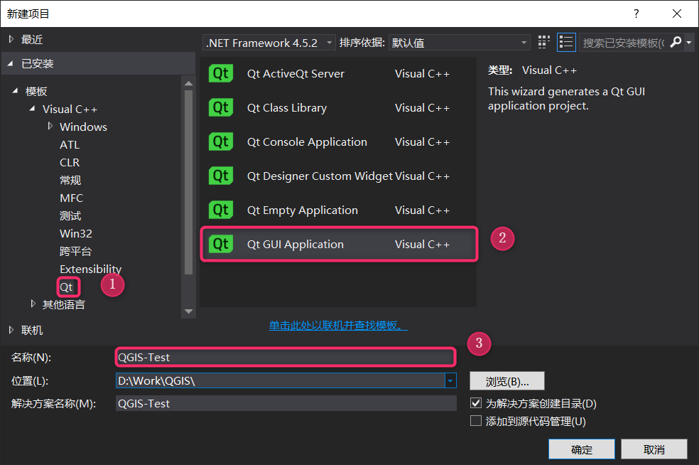Select the 常规 template category
This screenshot has width=699, height=465.
point(70,181)
